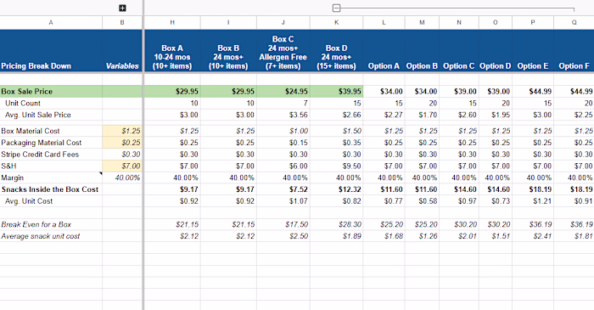The height and width of the screenshot is (310, 594).
Task: Select Option A break even $25.20
Action: tap(384, 225)
